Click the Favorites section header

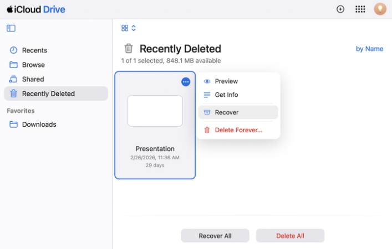(x=21, y=111)
